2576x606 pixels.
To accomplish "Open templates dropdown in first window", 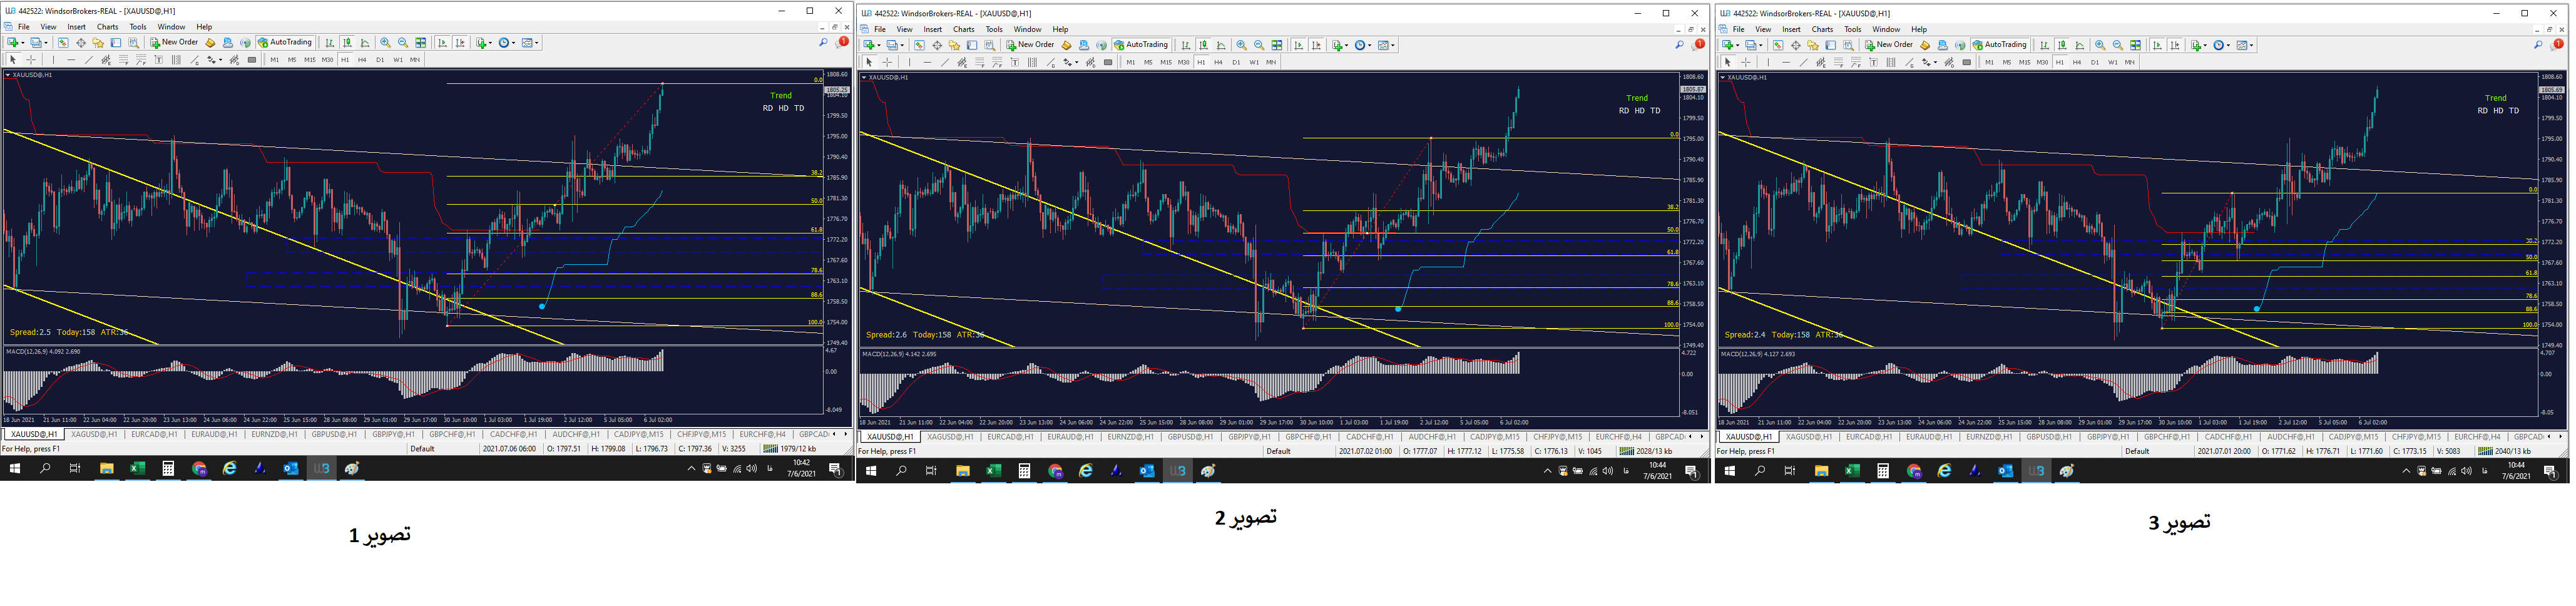I will pyautogui.click(x=531, y=43).
